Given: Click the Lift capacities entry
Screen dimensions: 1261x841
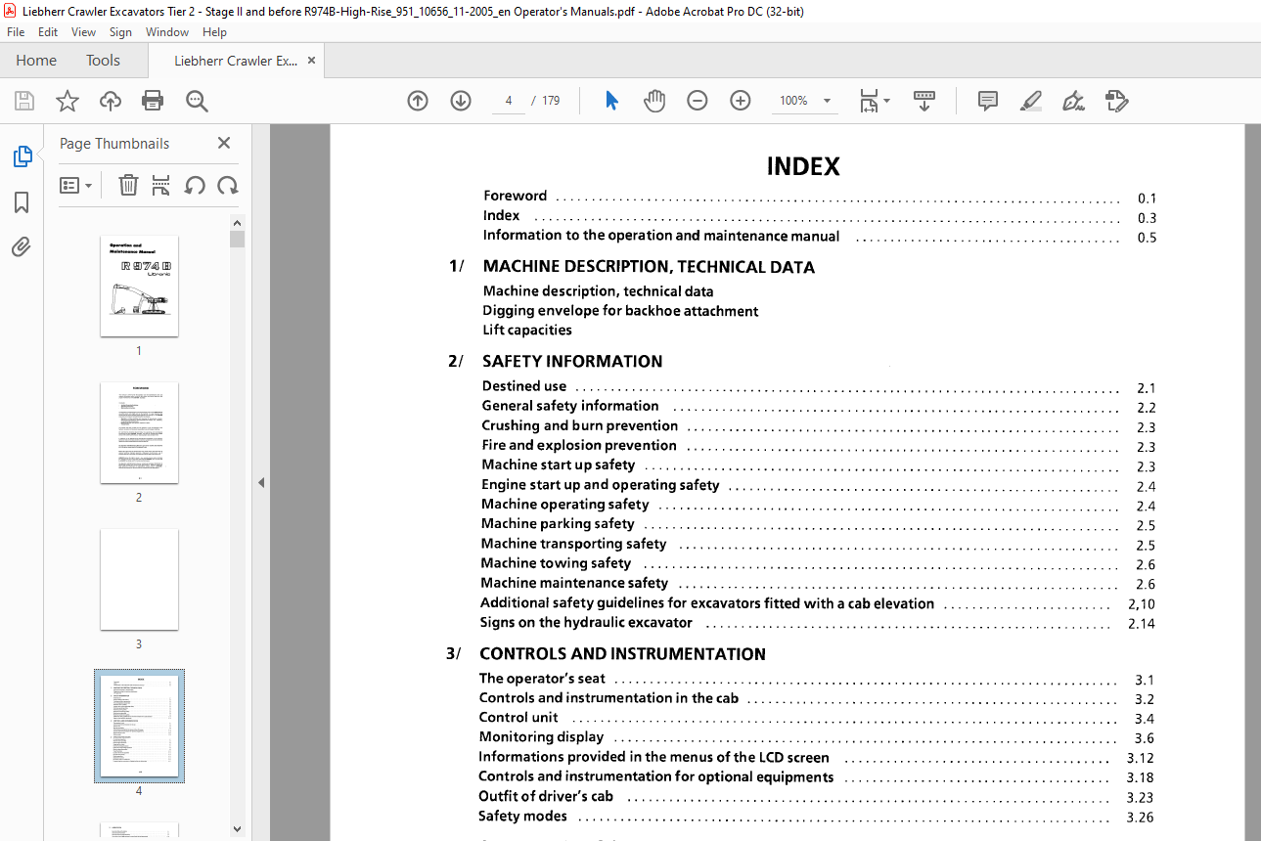Looking at the screenshot, I should (x=527, y=331).
